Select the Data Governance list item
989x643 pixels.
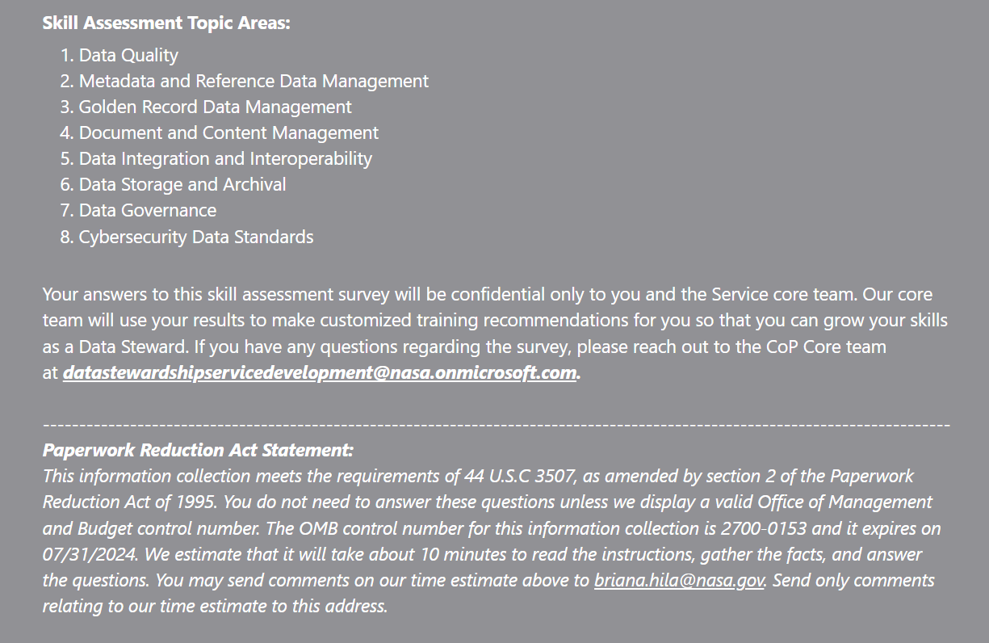point(148,211)
